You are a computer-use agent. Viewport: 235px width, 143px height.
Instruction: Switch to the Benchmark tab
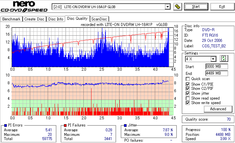pyautogui.click(x=11, y=19)
